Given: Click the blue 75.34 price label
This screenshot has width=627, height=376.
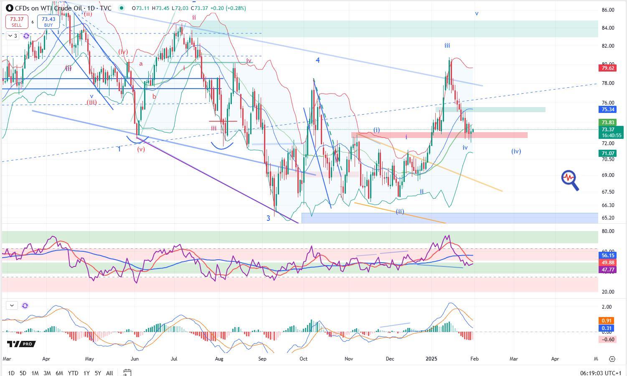Looking at the screenshot, I should 607,110.
